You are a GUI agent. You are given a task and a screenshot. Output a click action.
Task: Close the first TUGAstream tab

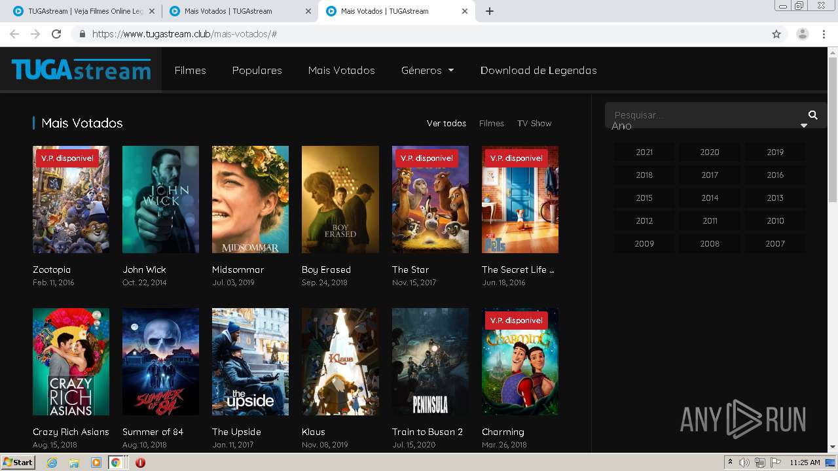coord(152,11)
